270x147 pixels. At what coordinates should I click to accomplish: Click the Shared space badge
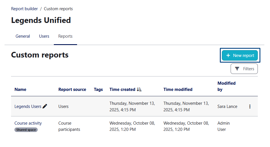pyautogui.click(x=26, y=130)
